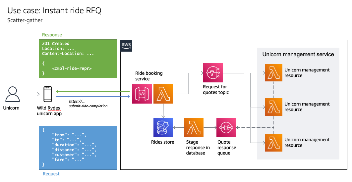Click the 'Quote response queue' label
This screenshot has height=182, width=352.
(226, 148)
